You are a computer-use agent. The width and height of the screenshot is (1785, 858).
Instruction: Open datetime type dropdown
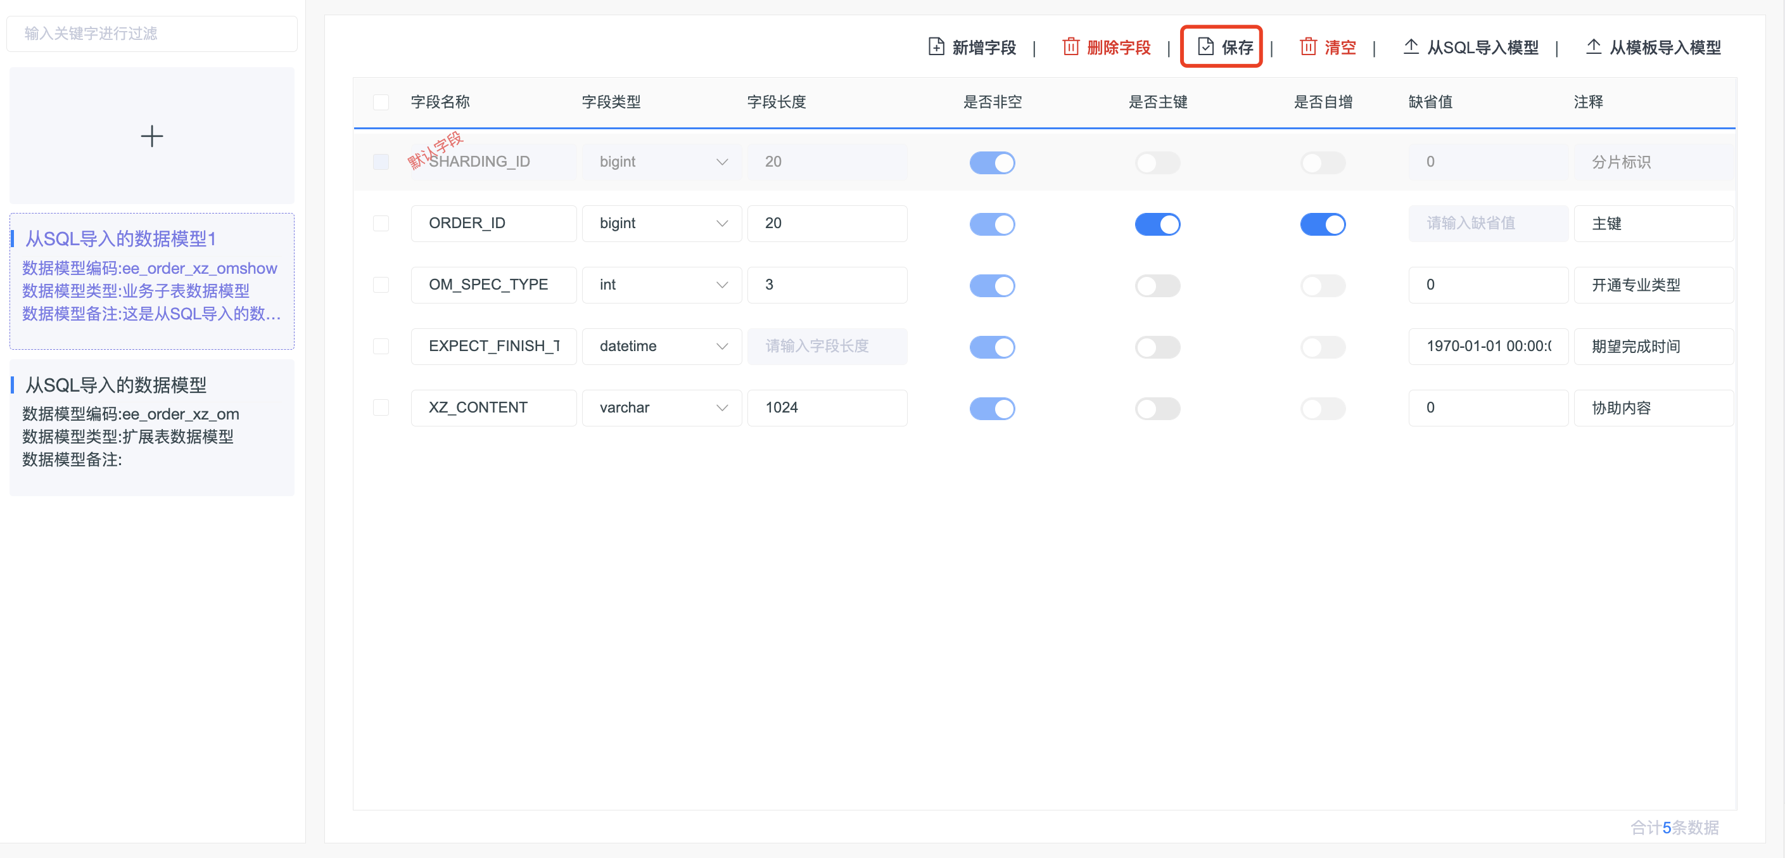(662, 346)
